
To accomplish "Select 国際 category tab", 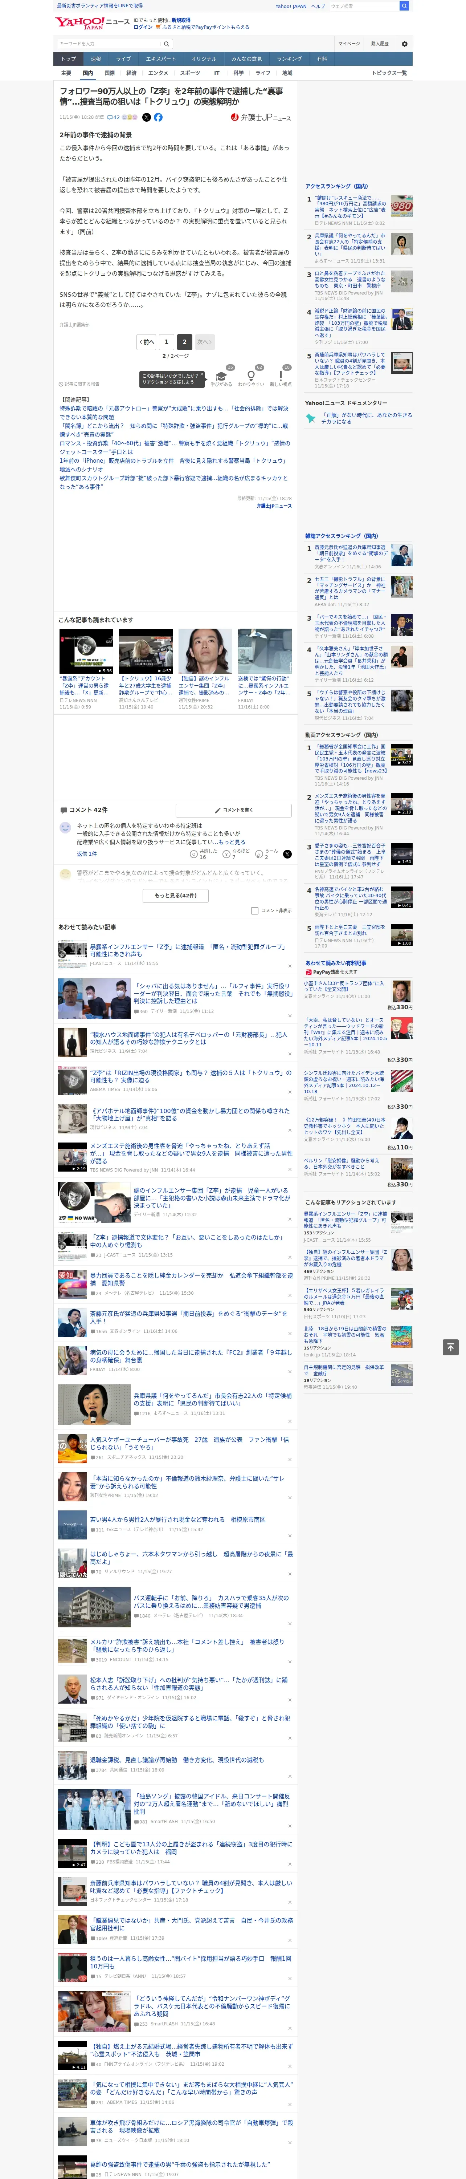I will [x=109, y=73].
